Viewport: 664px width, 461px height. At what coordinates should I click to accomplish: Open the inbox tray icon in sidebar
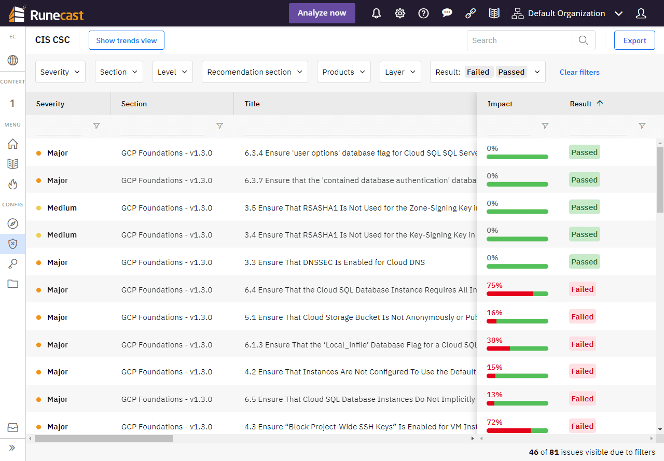[x=12, y=427]
